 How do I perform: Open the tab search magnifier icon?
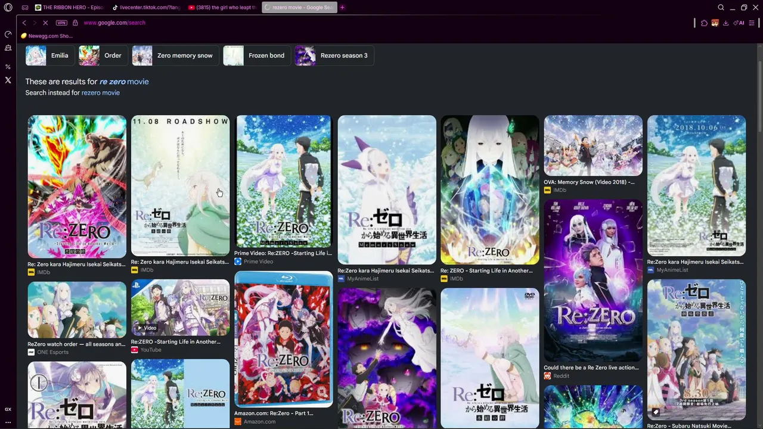[721, 8]
